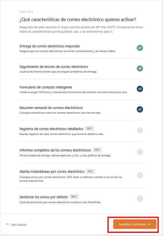Image resolution: width=163 pixels, height=236 pixels.
Task: Click the PRO badge beside Alertas instantáneas
Action: point(90,171)
